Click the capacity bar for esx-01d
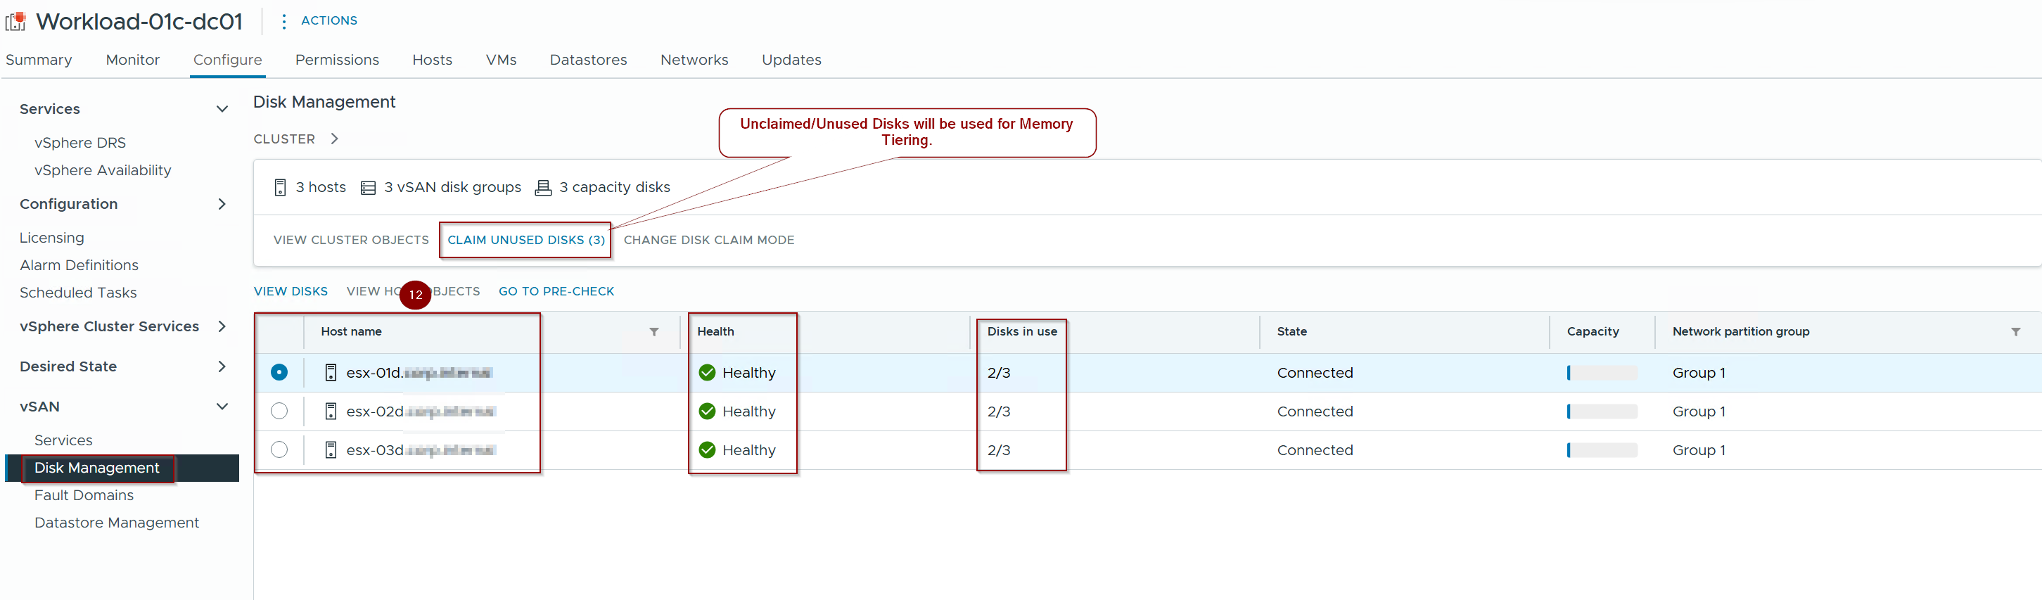 pyautogui.click(x=1601, y=373)
